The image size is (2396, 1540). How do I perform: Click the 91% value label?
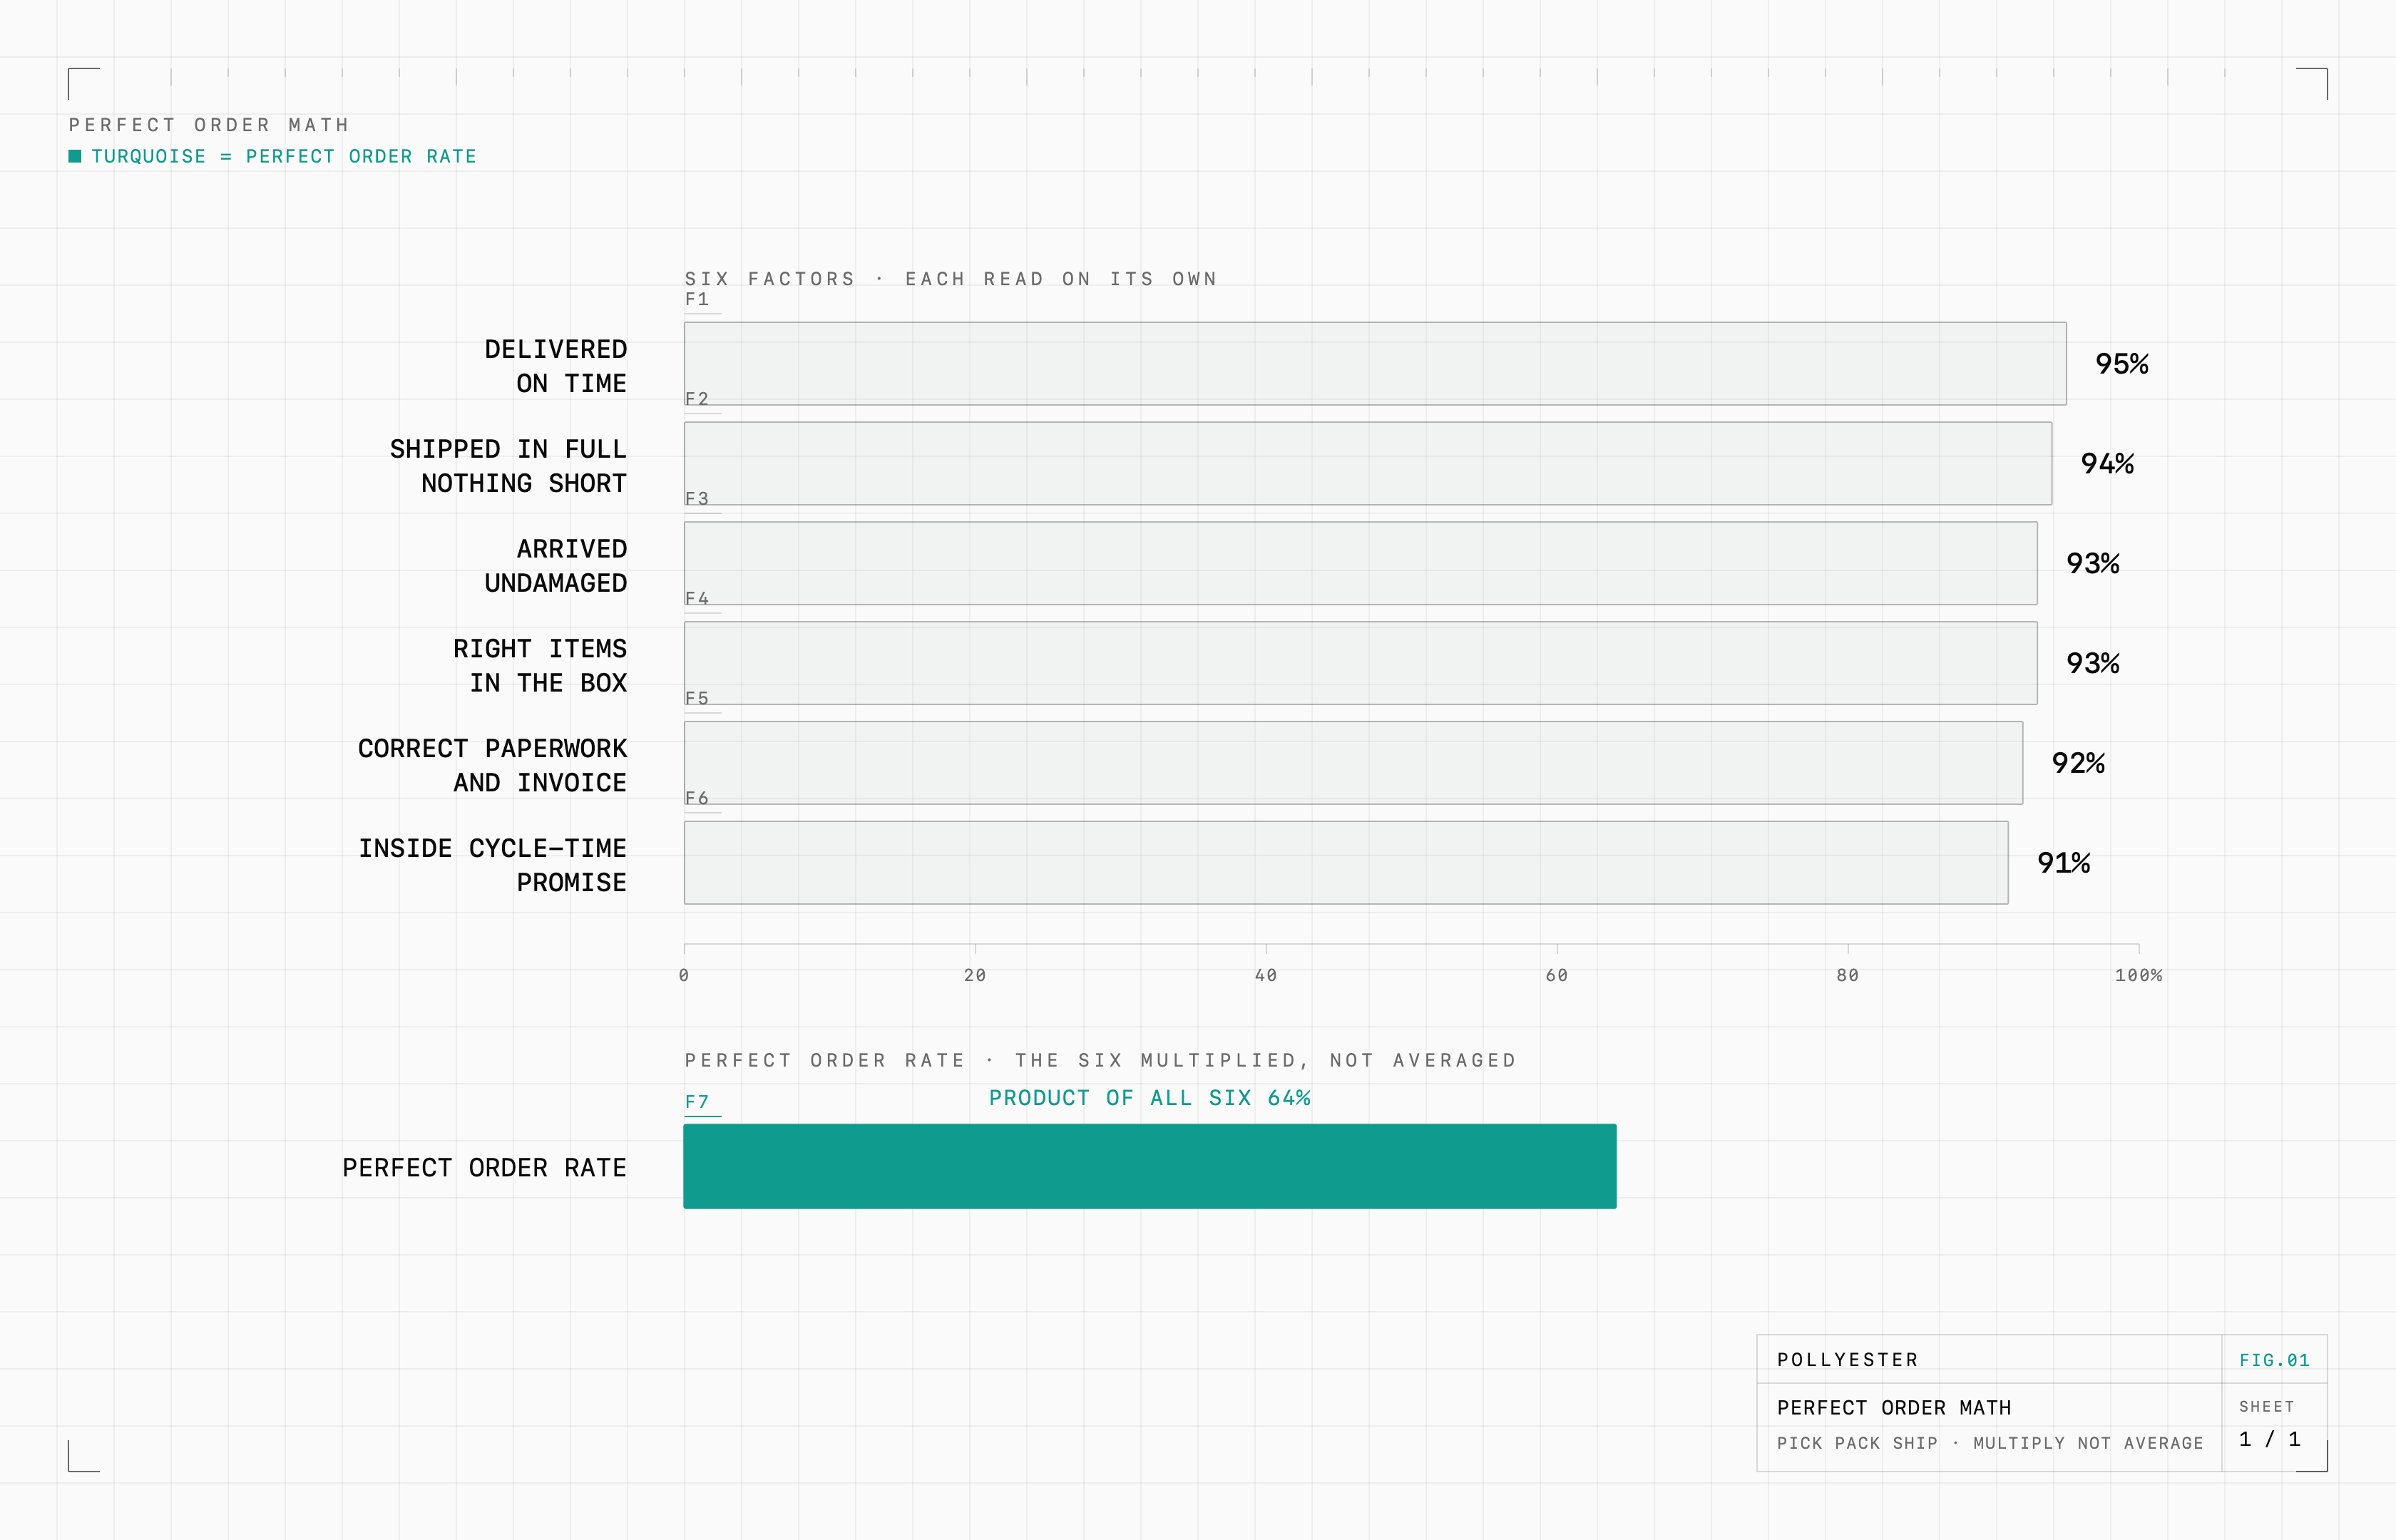click(x=2064, y=864)
